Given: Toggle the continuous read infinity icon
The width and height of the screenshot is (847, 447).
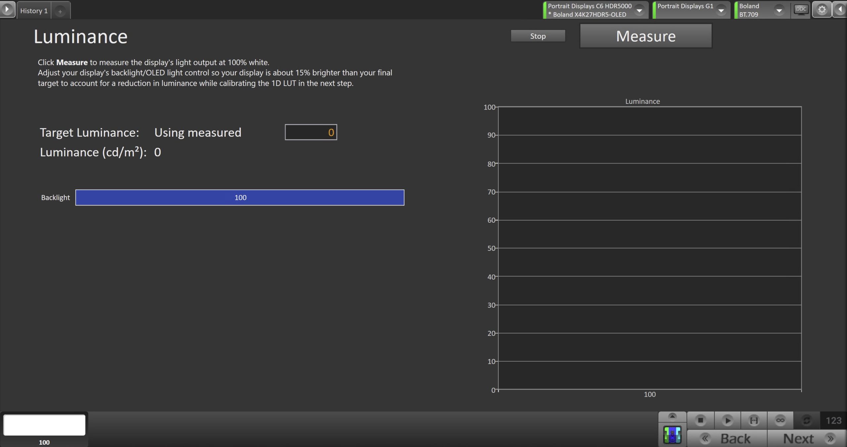Looking at the screenshot, I should [x=780, y=421].
